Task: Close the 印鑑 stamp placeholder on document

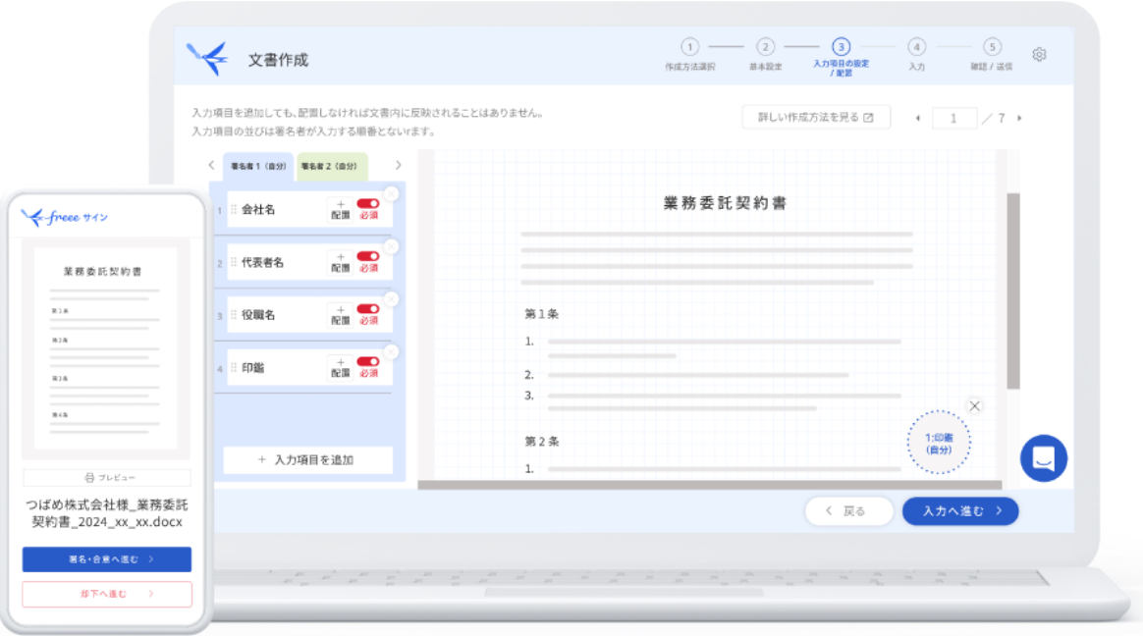Action: coord(974,406)
